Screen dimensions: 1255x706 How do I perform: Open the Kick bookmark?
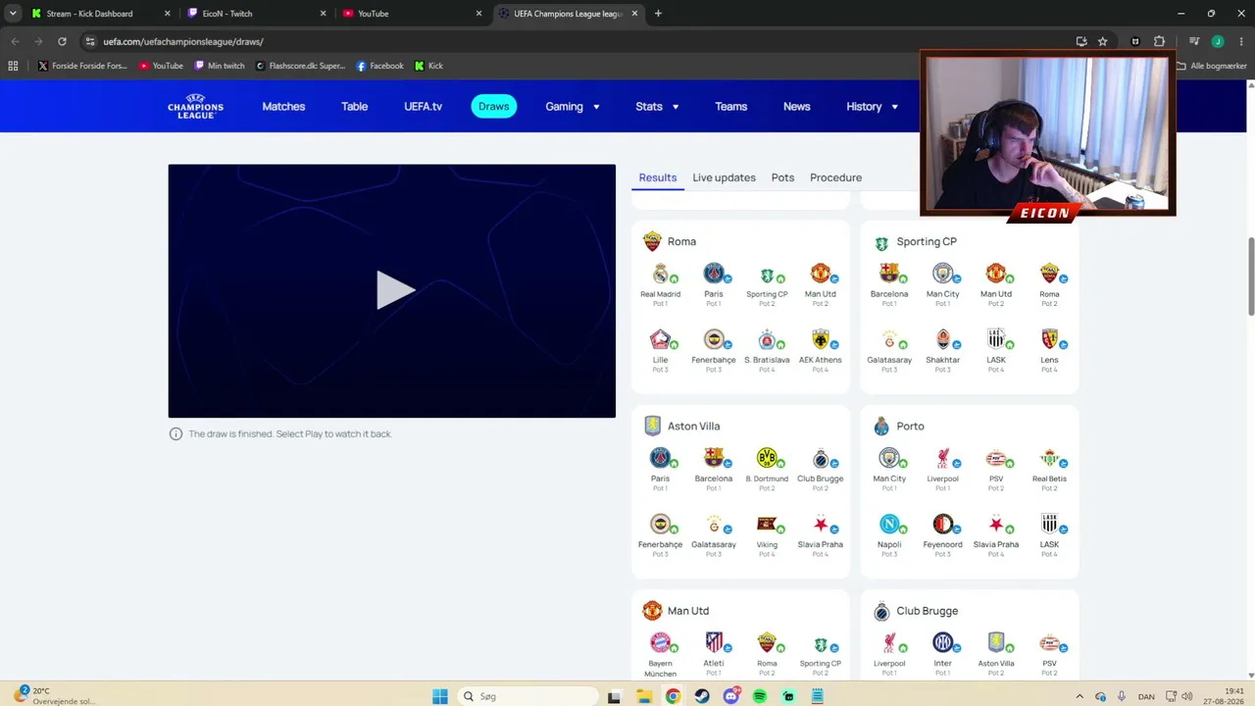click(x=428, y=66)
